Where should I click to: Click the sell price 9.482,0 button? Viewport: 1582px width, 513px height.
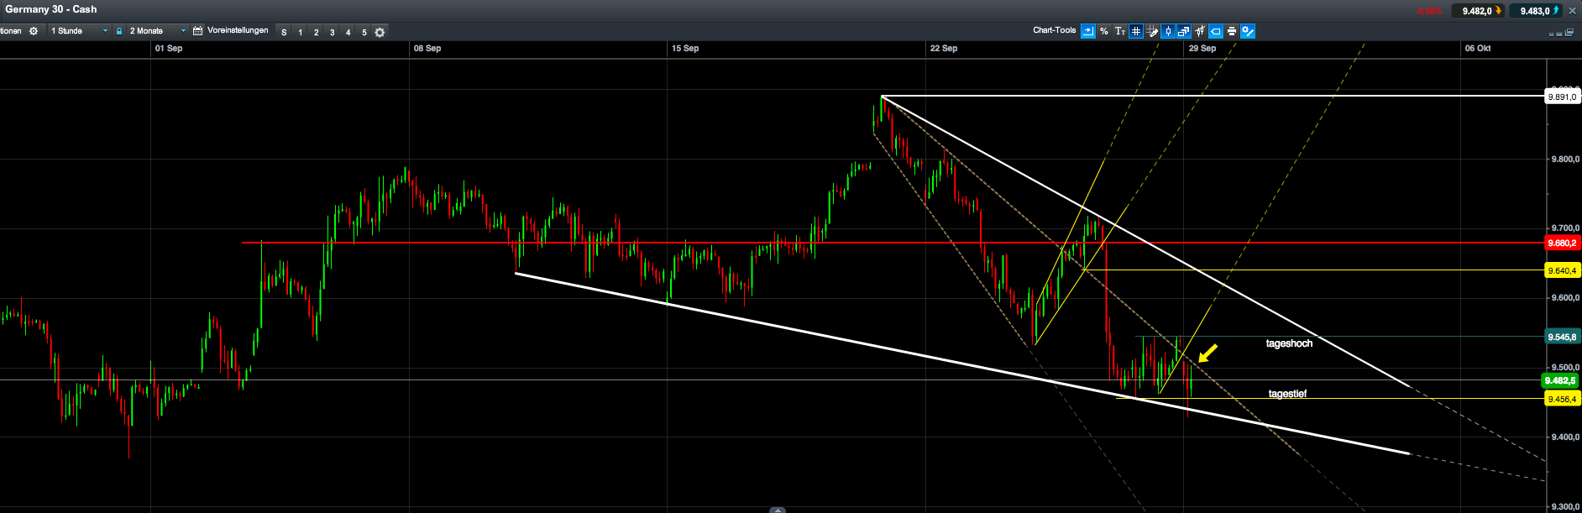[x=1478, y=11]
